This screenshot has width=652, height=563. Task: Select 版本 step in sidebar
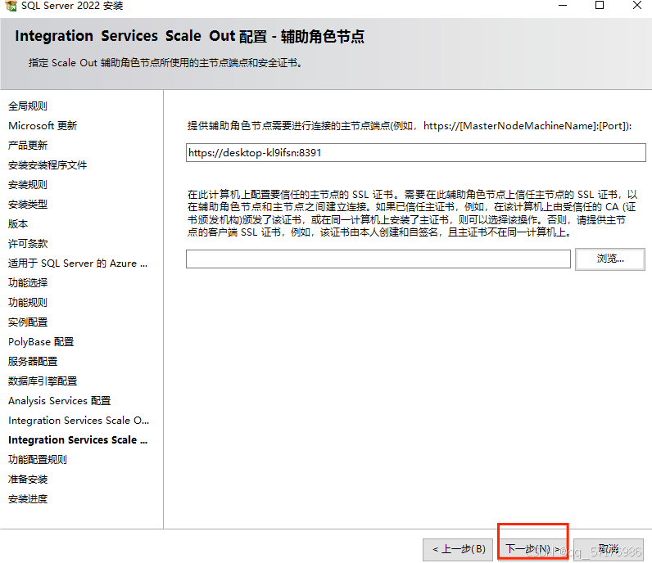[x=18, y=224]
